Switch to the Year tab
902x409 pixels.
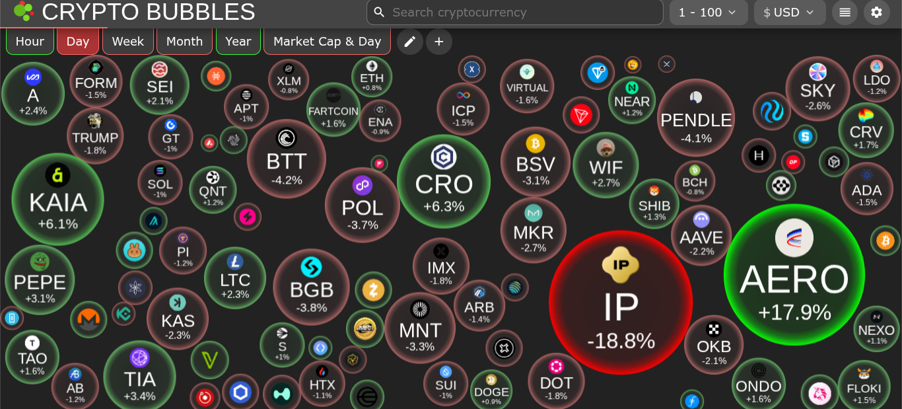tap(238, 41)
